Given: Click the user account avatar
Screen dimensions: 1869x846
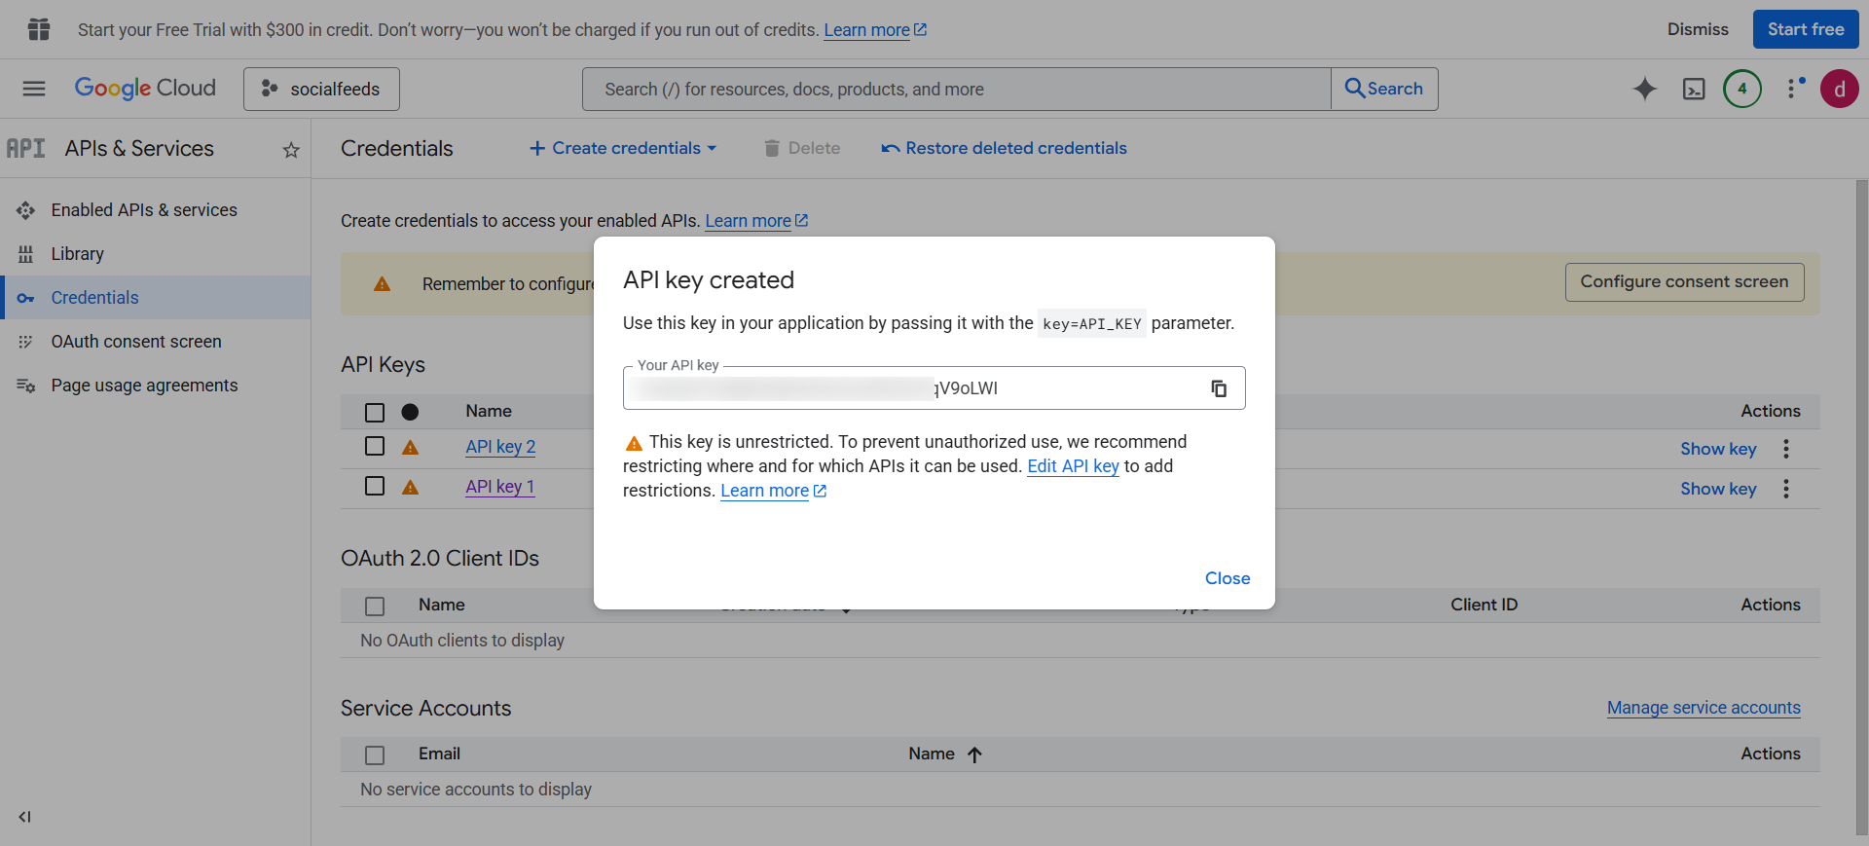Looking at the screenshot, I should tap(1839, 89).
